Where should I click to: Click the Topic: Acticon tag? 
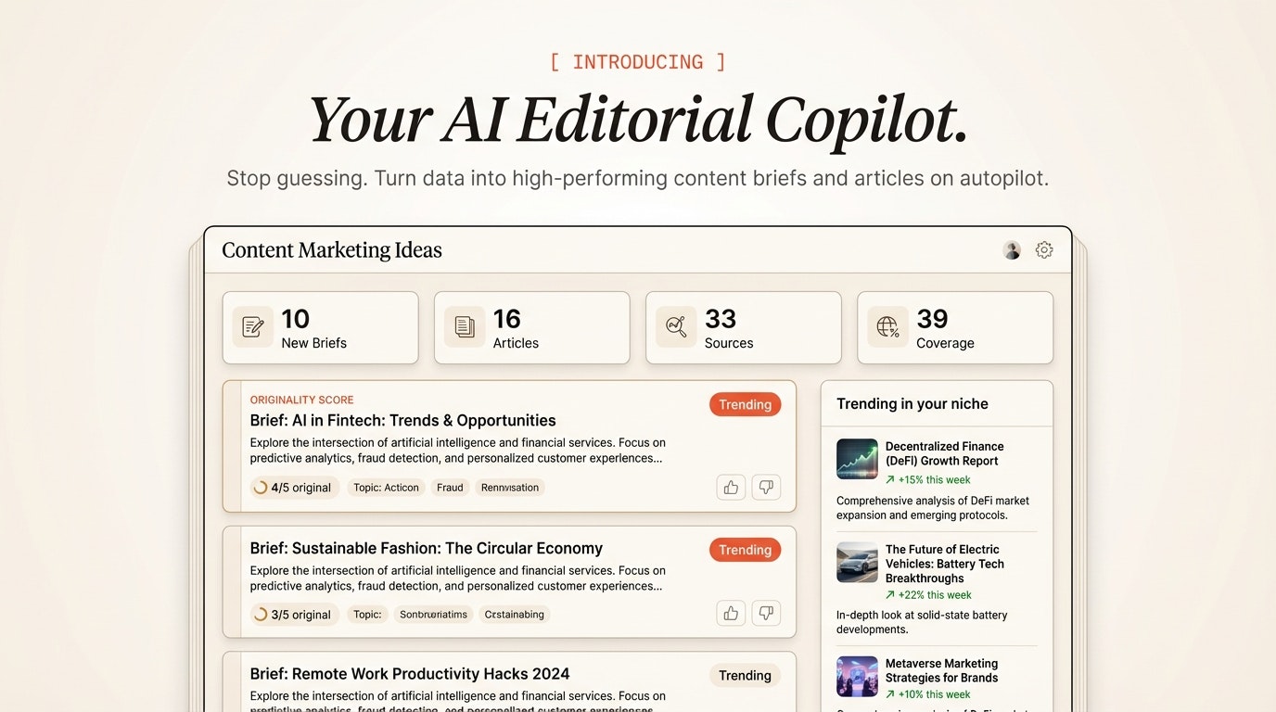(x=386, y=487)
